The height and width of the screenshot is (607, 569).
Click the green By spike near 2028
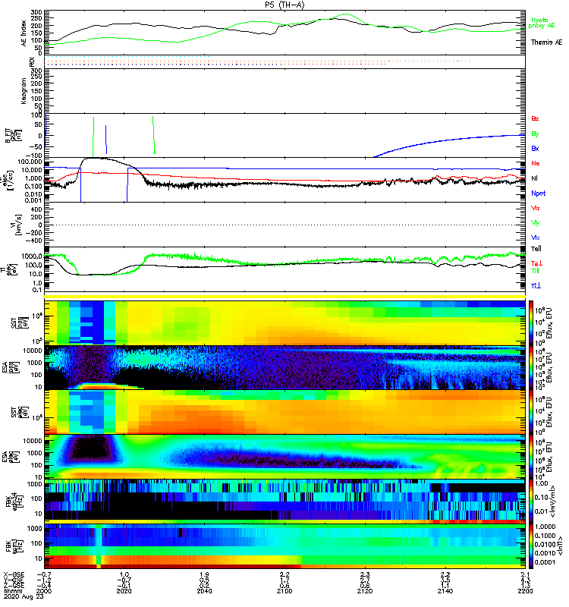(154, 135)
